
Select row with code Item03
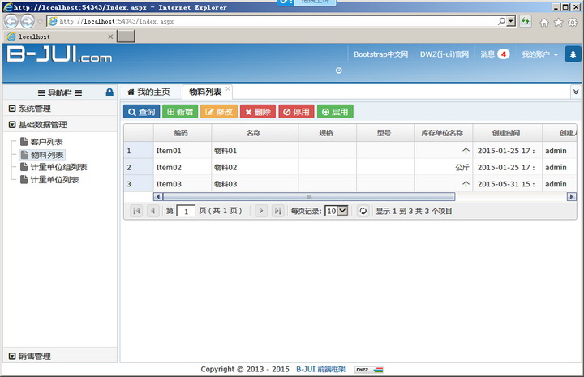[350, 184]
